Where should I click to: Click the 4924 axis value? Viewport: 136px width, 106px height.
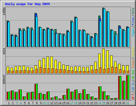(x=4, y=51)
